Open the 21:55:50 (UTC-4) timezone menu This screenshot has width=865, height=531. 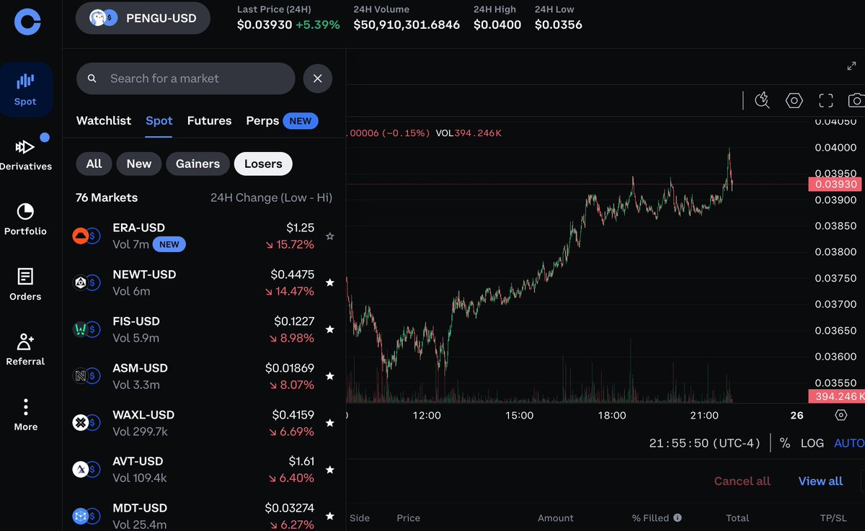(705, 443)
